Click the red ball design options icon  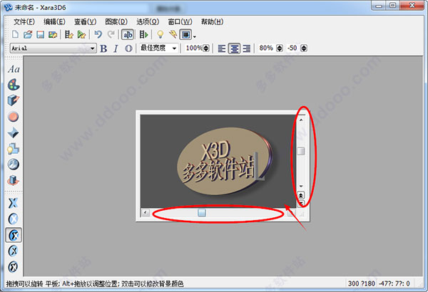(13, 117)
